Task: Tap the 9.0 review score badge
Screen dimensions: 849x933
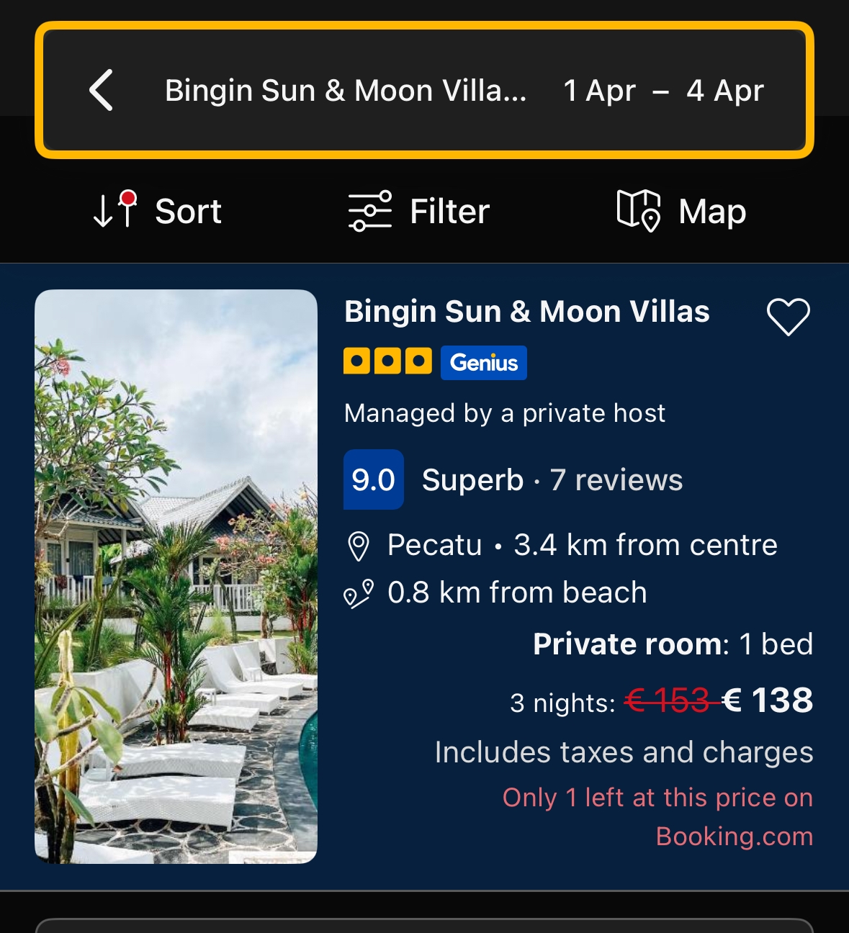Action: pyautogui.click(x=373, y=480)
